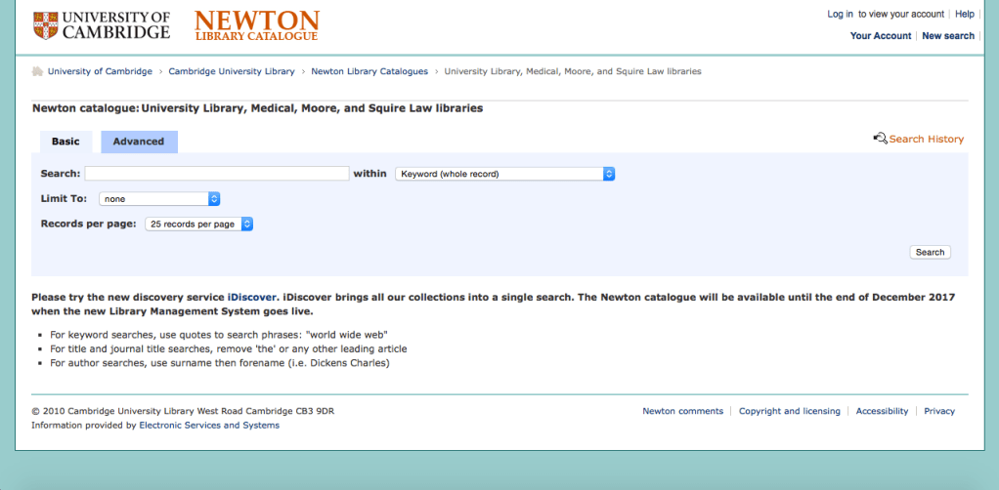Open the Help link
The width and height of the screenshot is (999, 490).
(x=965, y=14)
